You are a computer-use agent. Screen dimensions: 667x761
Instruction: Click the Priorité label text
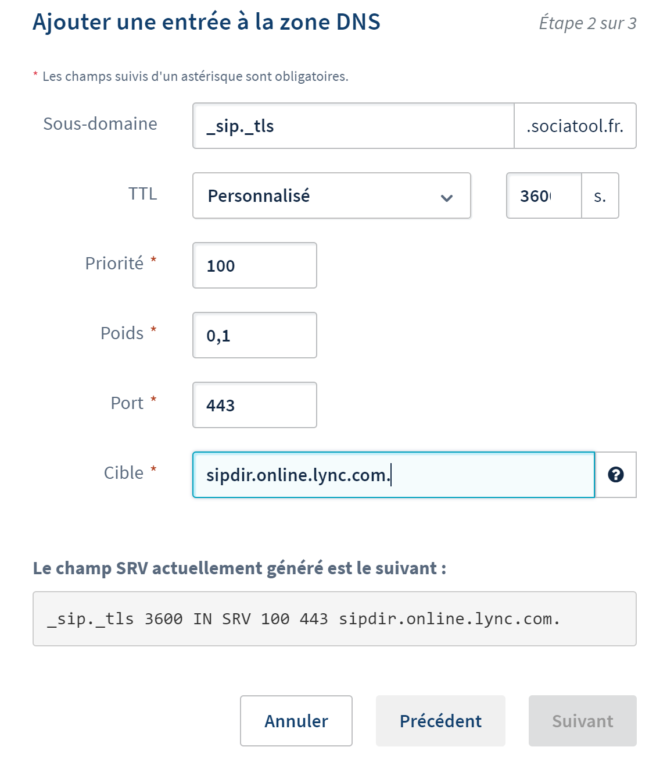tap(114, 264)
